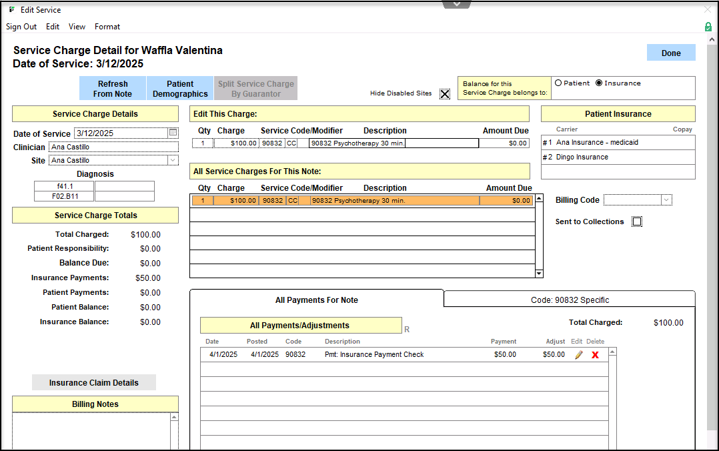This screenshot has height=451, width=719.
Task: Click the green lock icon
Action: (708, 27)
